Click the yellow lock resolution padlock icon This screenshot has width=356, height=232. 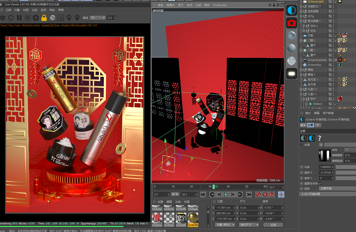(44, 18)
